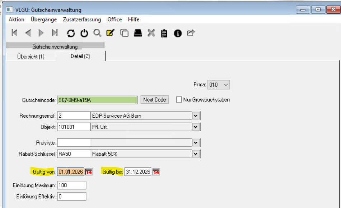Viewport: 341px width, 208px height.
Task: Jump to first record with the navigation icon
Action: tap(14, 33)
